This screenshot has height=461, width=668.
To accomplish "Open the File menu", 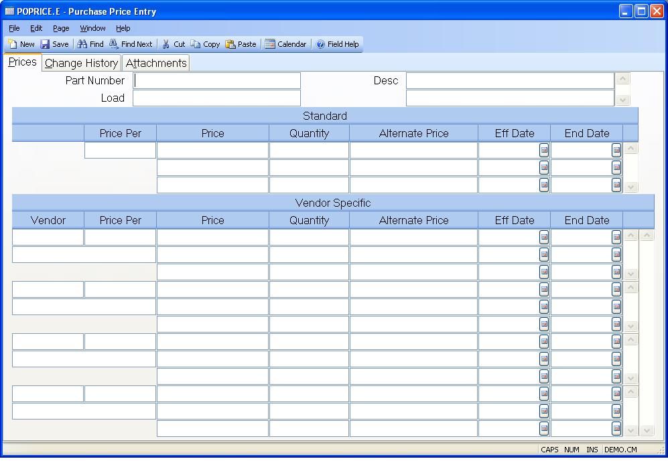I will pos(14,28).
